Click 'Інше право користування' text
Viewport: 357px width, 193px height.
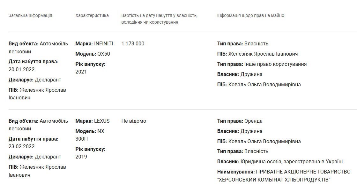click(275, 64)
